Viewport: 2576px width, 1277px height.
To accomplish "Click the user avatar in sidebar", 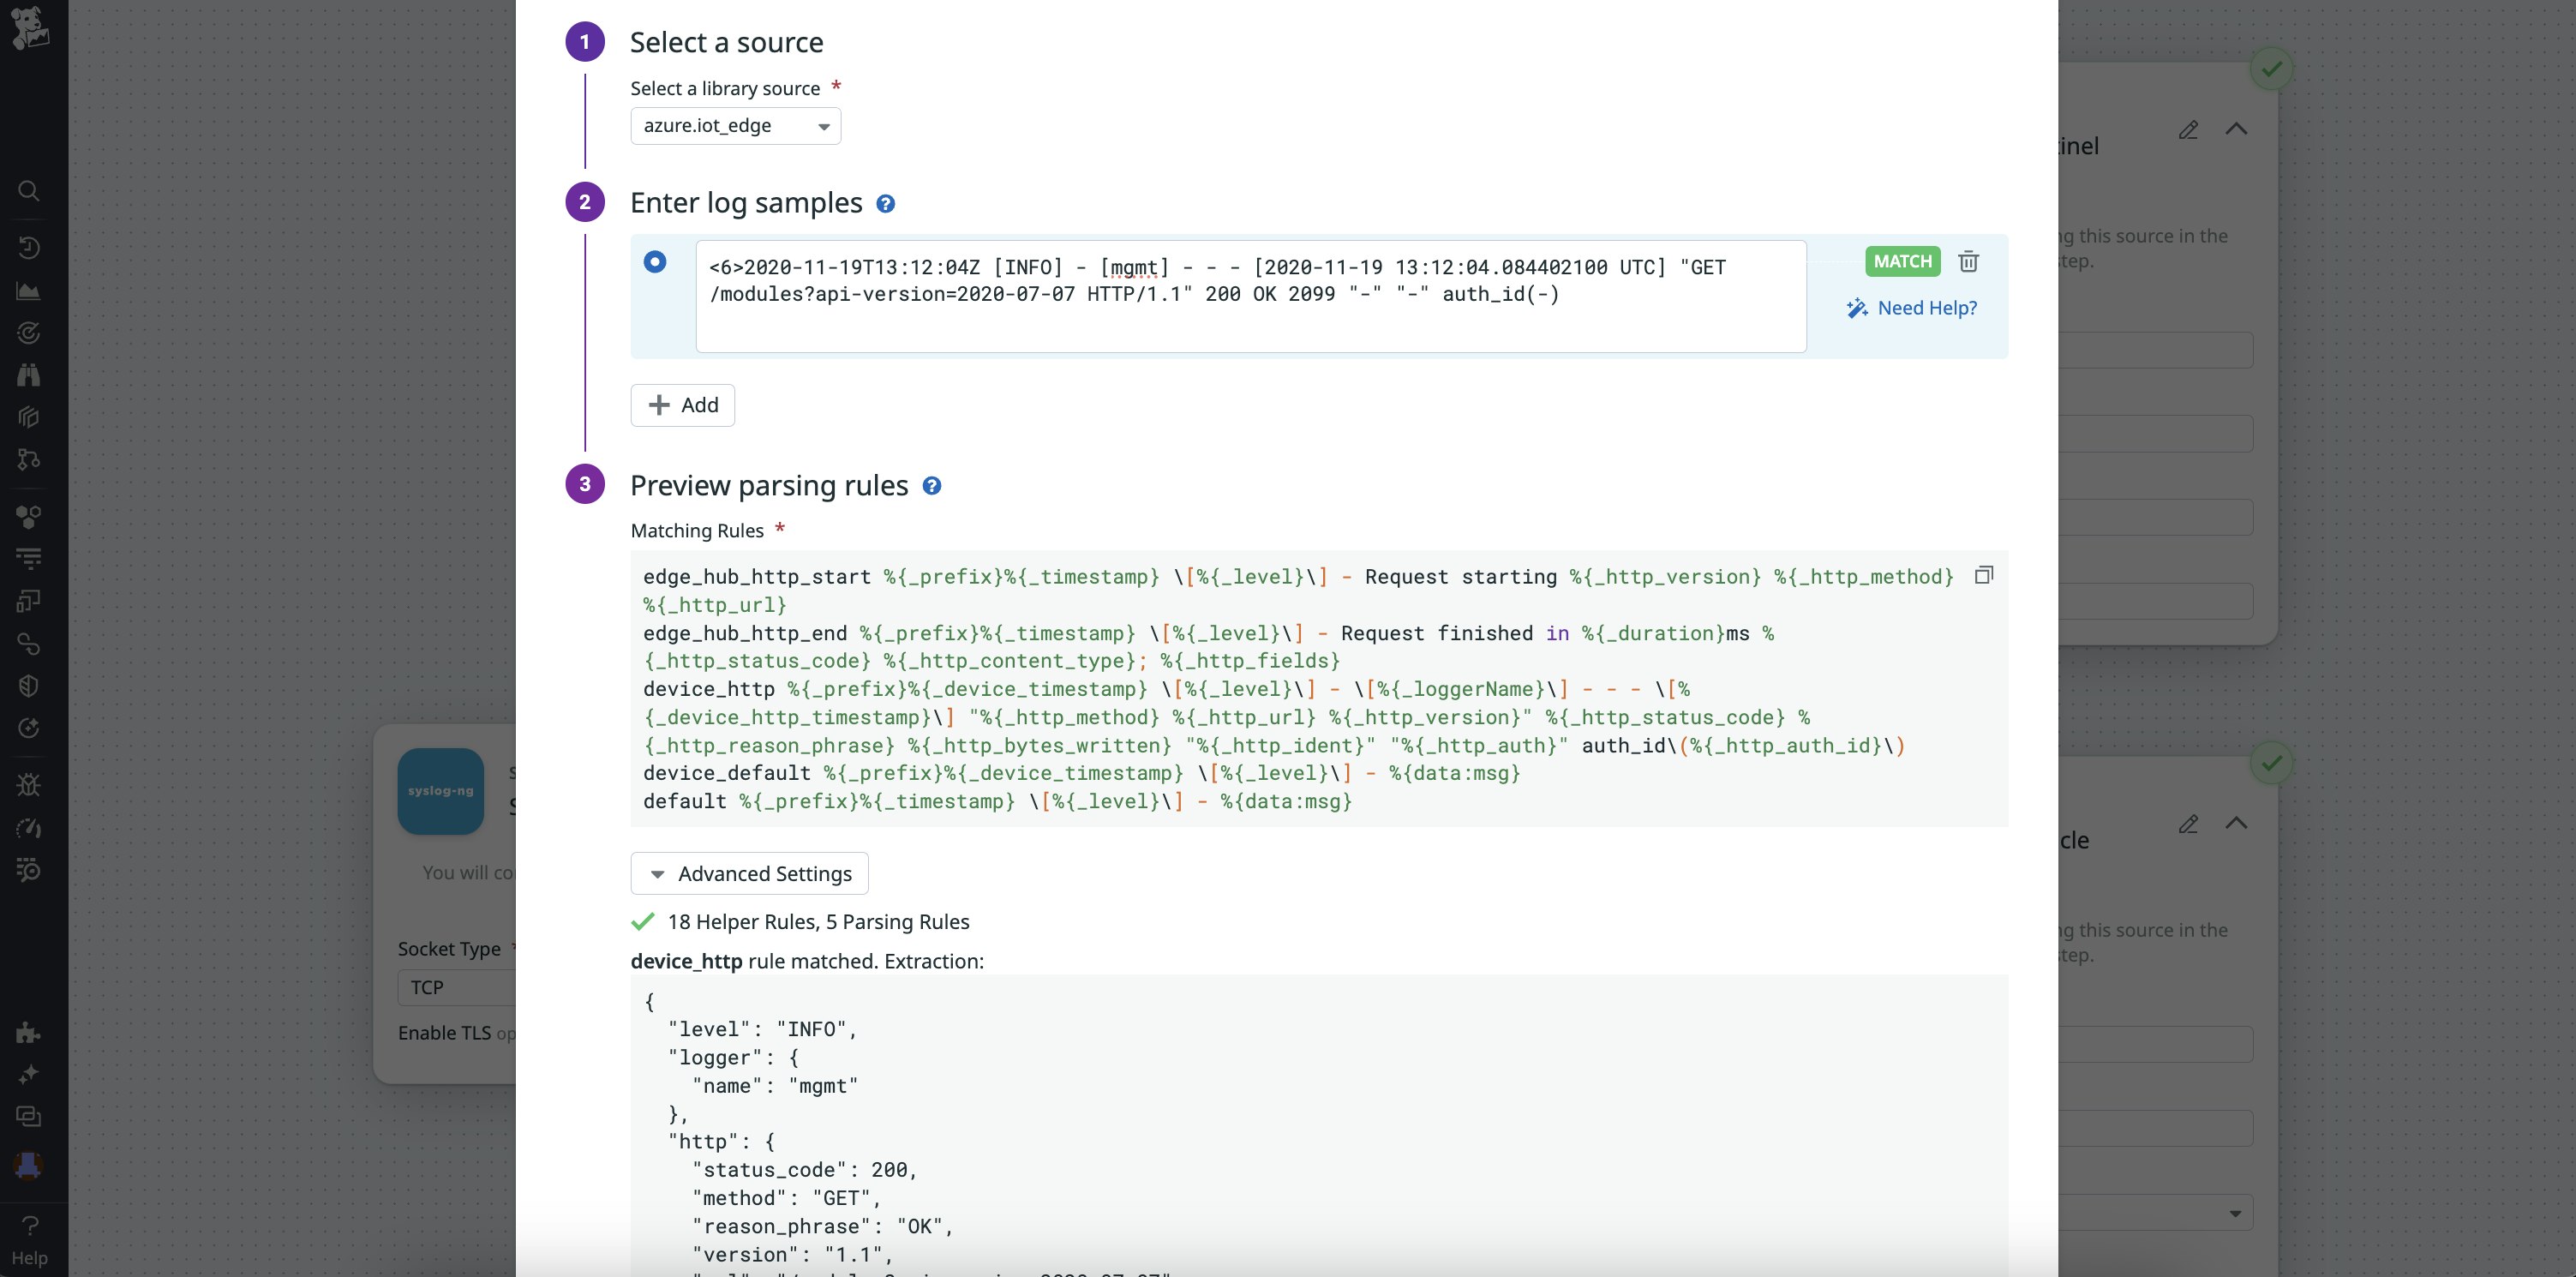I will (29, 1165).
